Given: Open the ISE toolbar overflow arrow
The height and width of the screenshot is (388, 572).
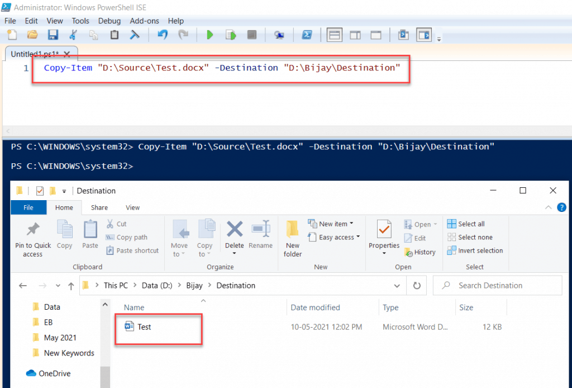Looking at the screenshot, I should 439,39.
